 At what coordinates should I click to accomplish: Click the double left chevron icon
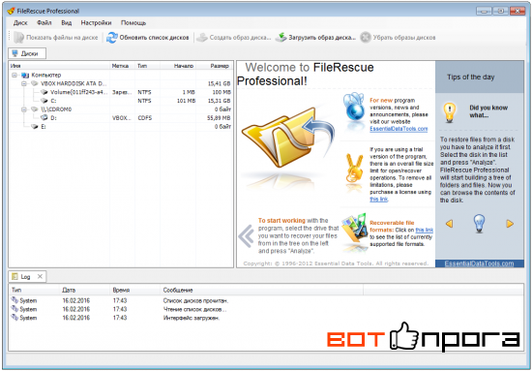pyautogui.click(x=247, y=236)
